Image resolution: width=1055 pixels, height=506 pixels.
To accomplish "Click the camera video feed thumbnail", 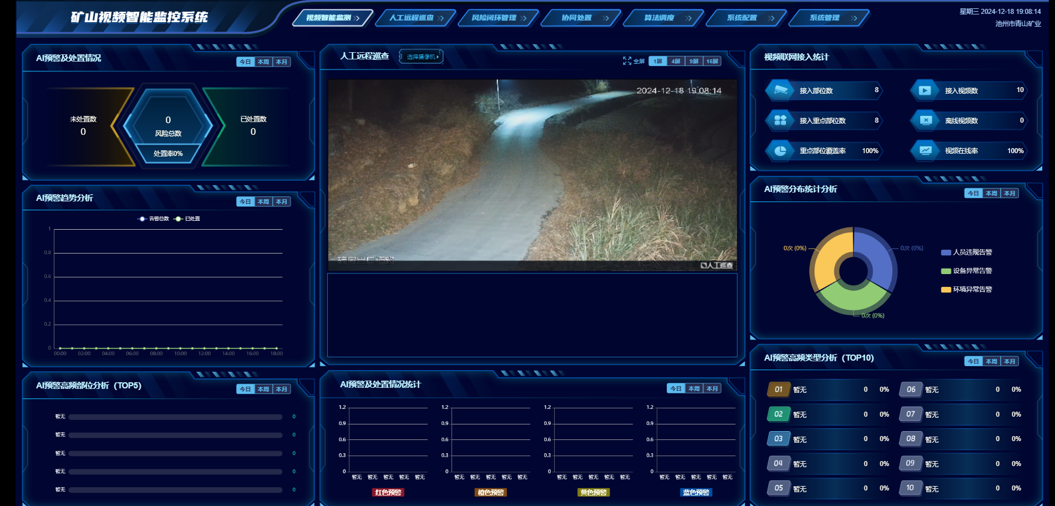I will tap(532, 175).
